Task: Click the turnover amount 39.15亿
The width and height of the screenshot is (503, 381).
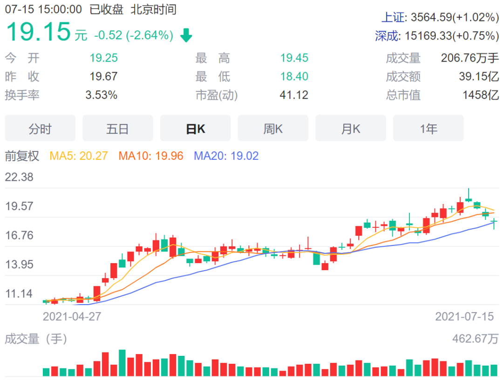Action: (479, 77)
